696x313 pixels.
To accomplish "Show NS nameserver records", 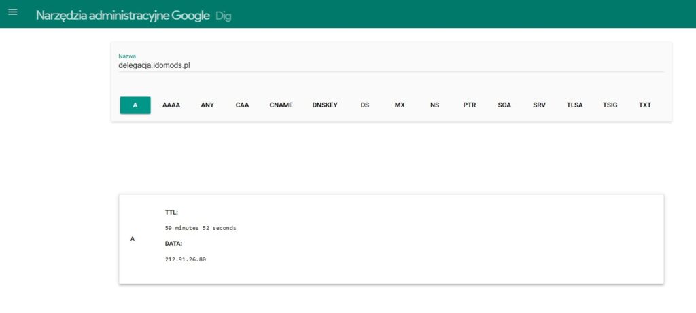I will click(x=435, y=105).
